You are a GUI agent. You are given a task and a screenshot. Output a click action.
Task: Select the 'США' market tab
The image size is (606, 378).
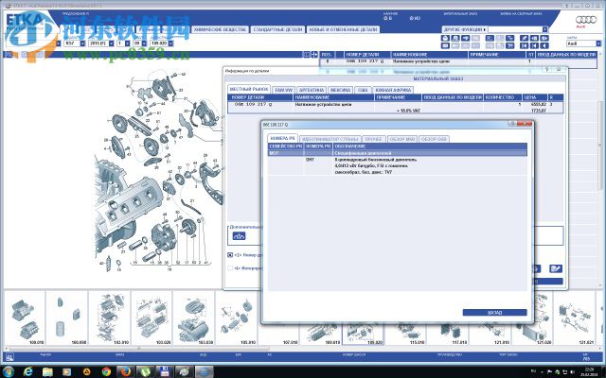363,90
